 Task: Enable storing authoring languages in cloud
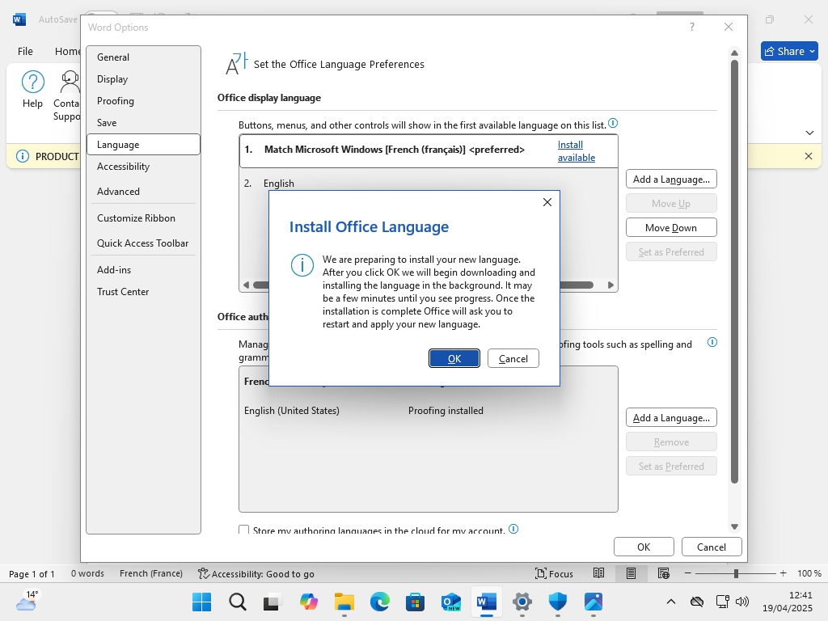click(244, 530)
